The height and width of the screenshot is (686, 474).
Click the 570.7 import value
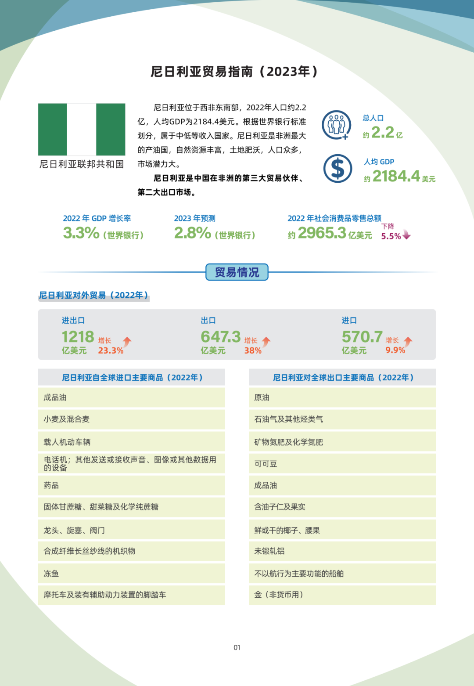(362, 337)
